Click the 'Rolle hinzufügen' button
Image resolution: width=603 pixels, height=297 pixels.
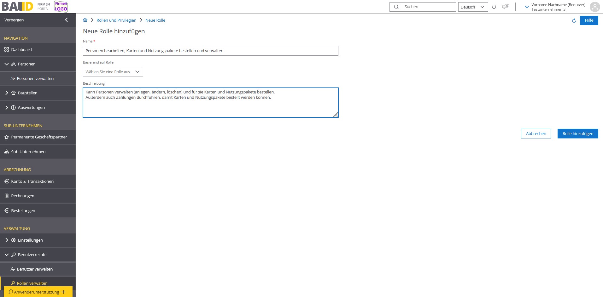click(577, 133)
